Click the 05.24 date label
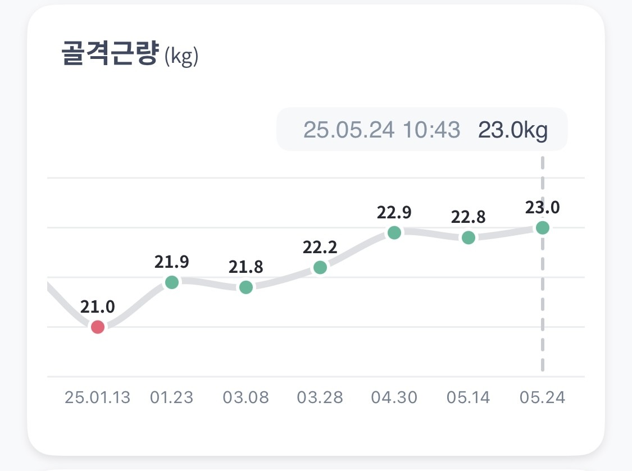The image size is (632, 471). tap(542, 398)
